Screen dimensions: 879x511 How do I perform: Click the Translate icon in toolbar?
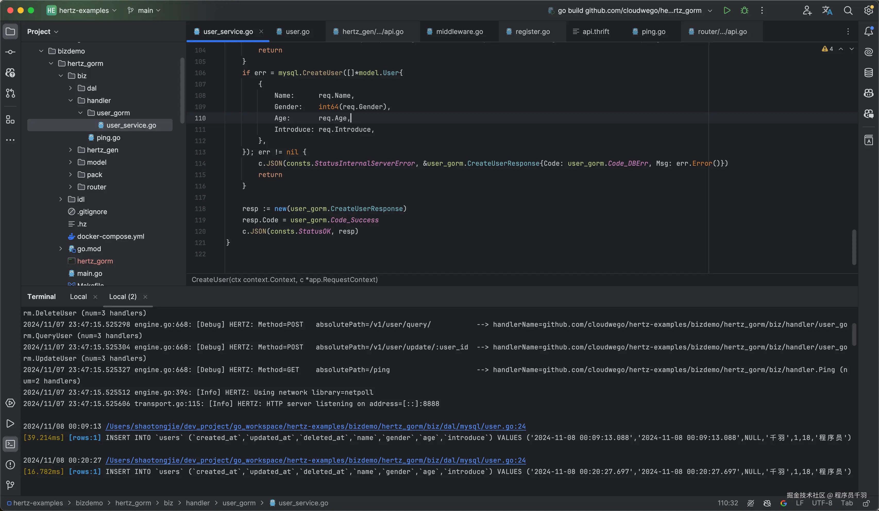pyautogui.click(x=827, y=11)
